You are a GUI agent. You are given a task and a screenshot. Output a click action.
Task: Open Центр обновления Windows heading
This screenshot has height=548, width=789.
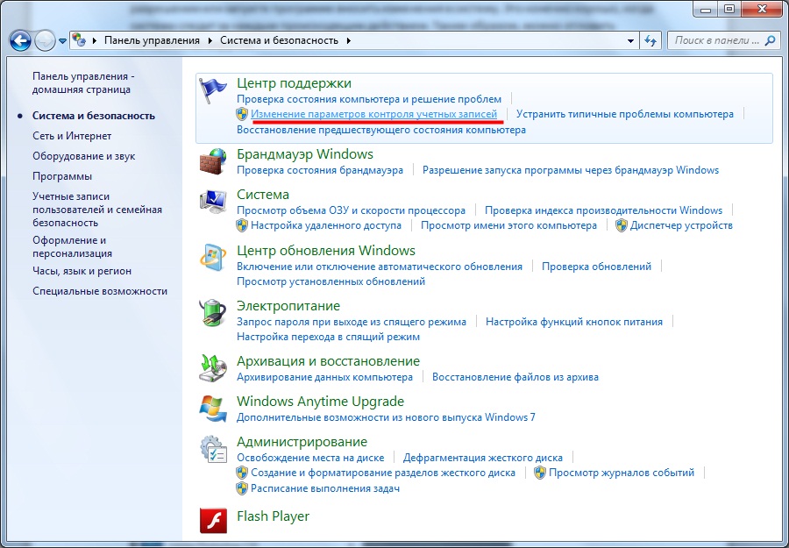[x=326, y=251]
